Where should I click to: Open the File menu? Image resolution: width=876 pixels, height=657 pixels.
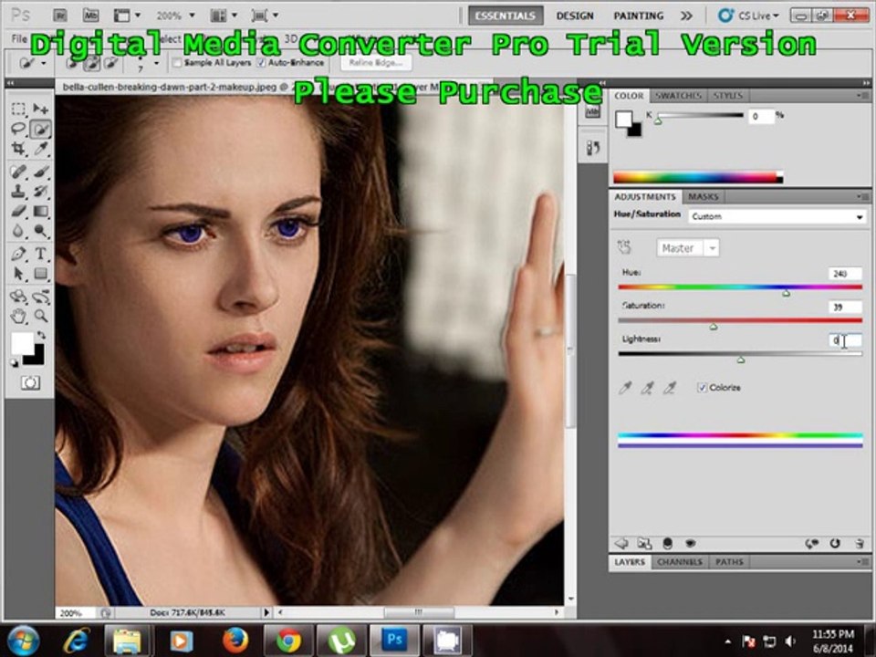tap(19, 38)
